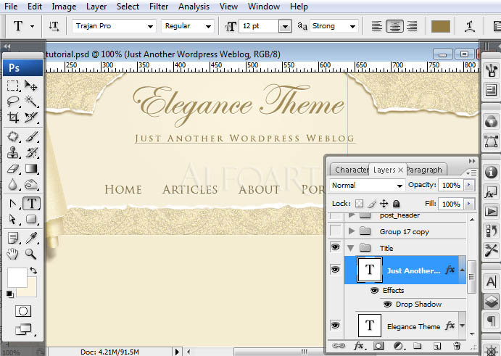Image resolution: width=501 pixels, height=356 pixels.
Task: Open the Analysis menu
Action: click(194, 7)
